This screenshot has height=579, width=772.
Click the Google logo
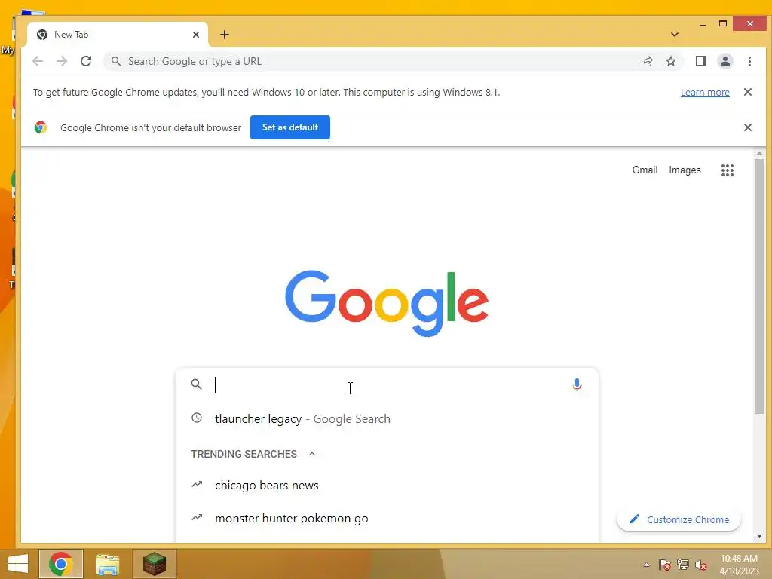(x=387, y=303)
